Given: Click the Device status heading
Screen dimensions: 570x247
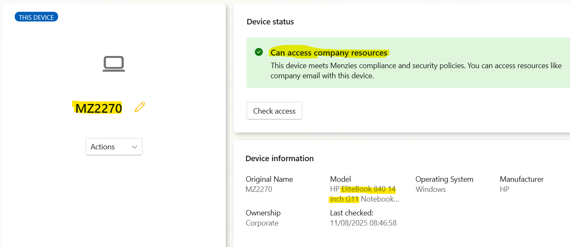Looking at the screenshot, I should click(270, 22).
